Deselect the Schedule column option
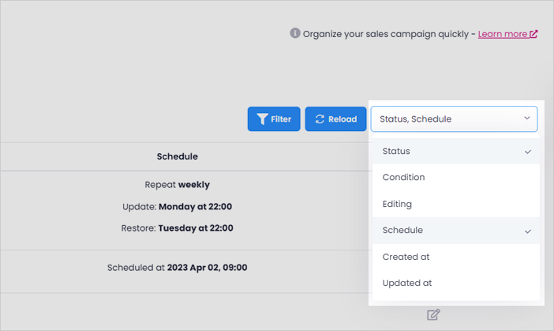The width and height of the screenshot is (554, 331). tap(456, 230)
